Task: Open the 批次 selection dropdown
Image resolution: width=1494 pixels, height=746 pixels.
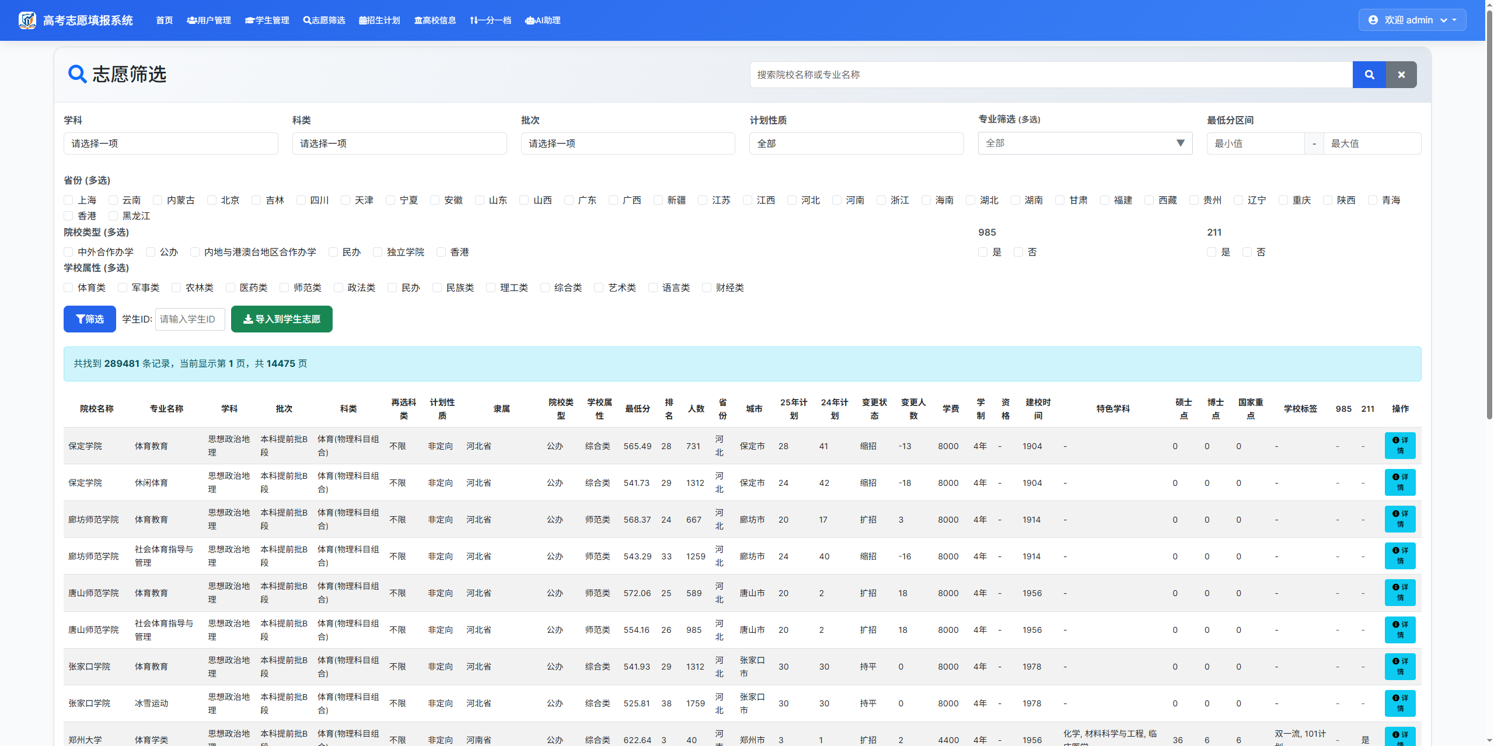Action: (627, 143)
